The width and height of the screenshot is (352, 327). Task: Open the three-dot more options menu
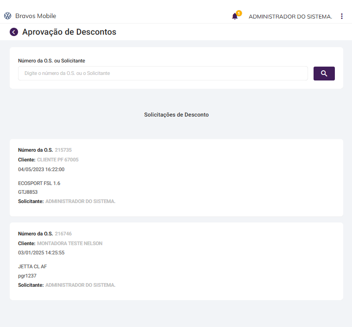[x=342, y=16]
